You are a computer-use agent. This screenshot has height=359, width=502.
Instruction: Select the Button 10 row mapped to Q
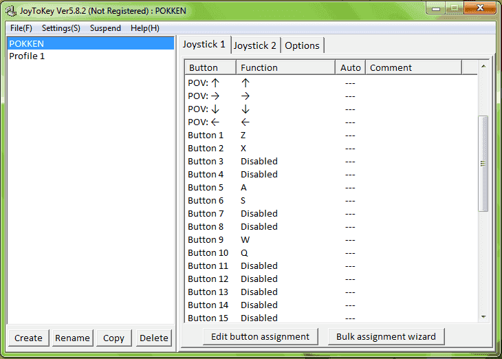pyautogui.click(x=331, y=253)
